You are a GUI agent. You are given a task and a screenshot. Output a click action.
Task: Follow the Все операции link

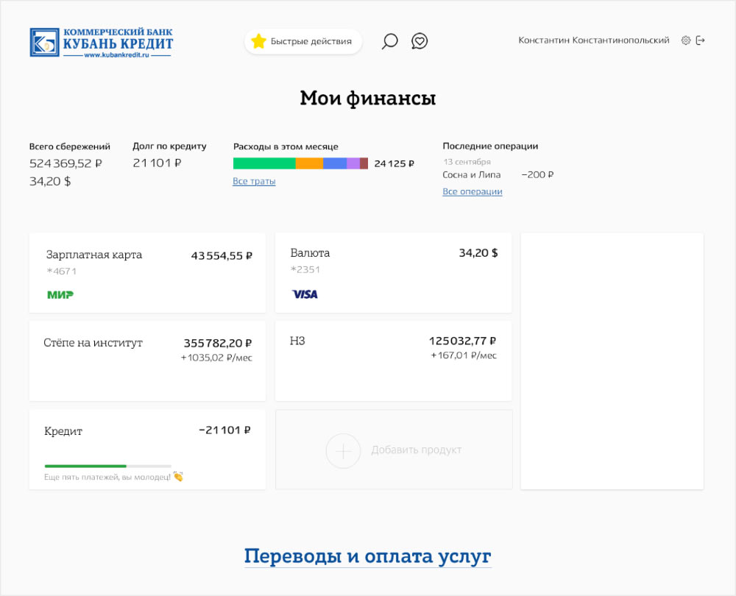(x=473, y=192)
